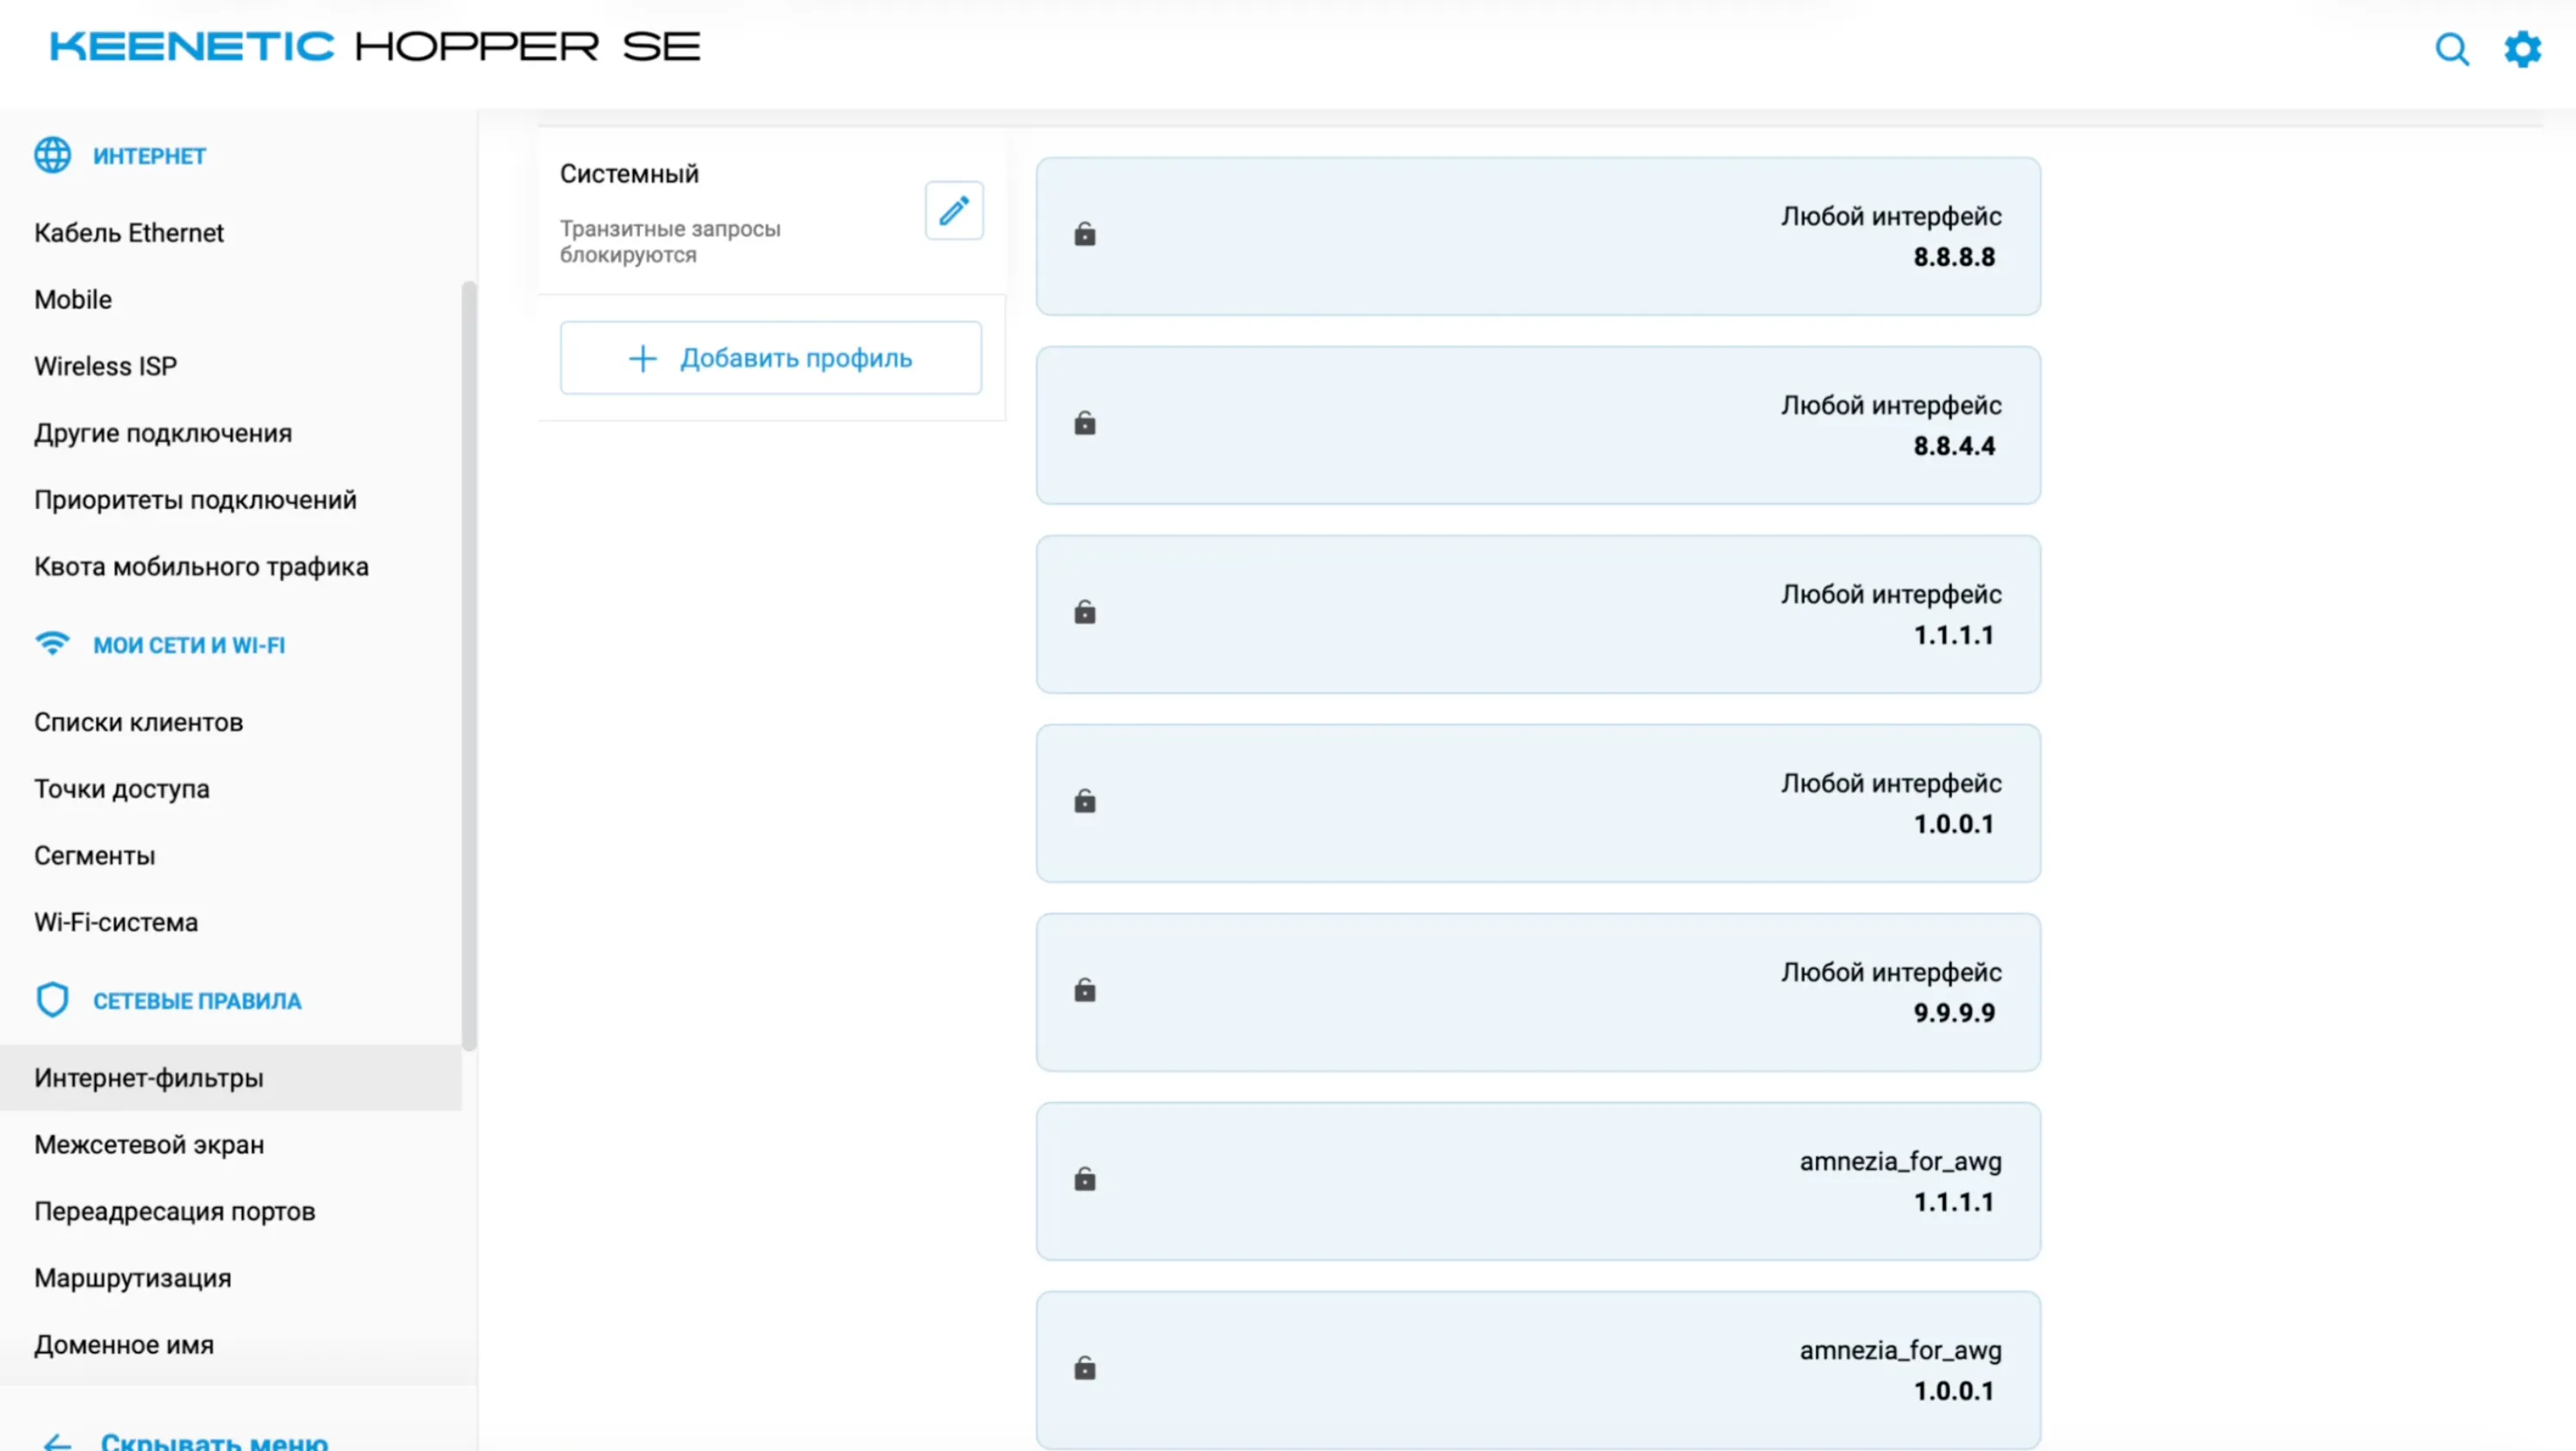Screen dimensions: 2576x1451
Task: Open the Сегменты page
Action: pos(95,856)
